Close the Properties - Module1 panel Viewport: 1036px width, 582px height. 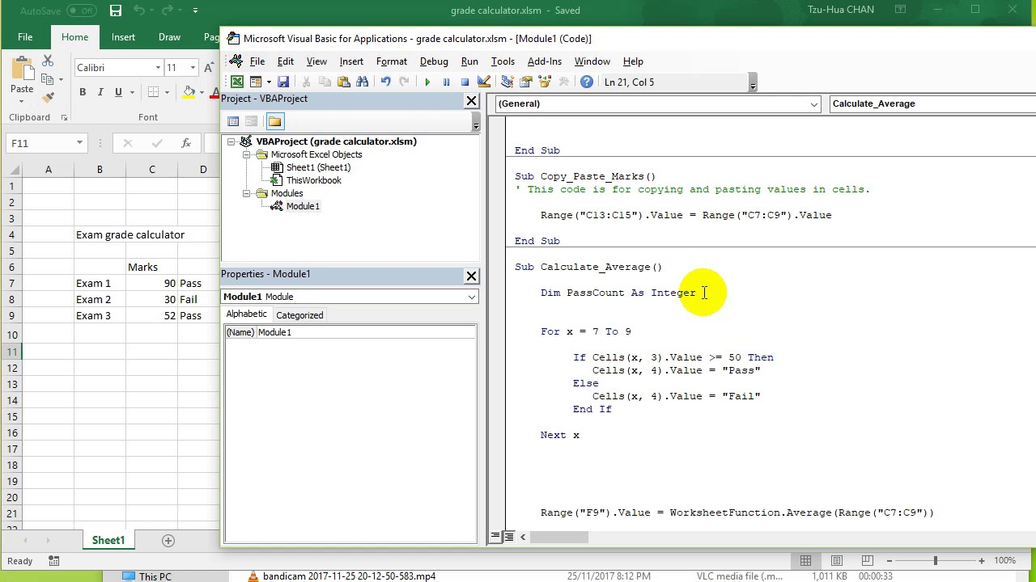471,276
